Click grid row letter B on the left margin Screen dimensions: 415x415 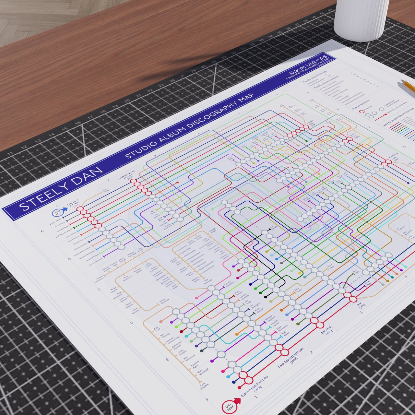tap(69, 259)
